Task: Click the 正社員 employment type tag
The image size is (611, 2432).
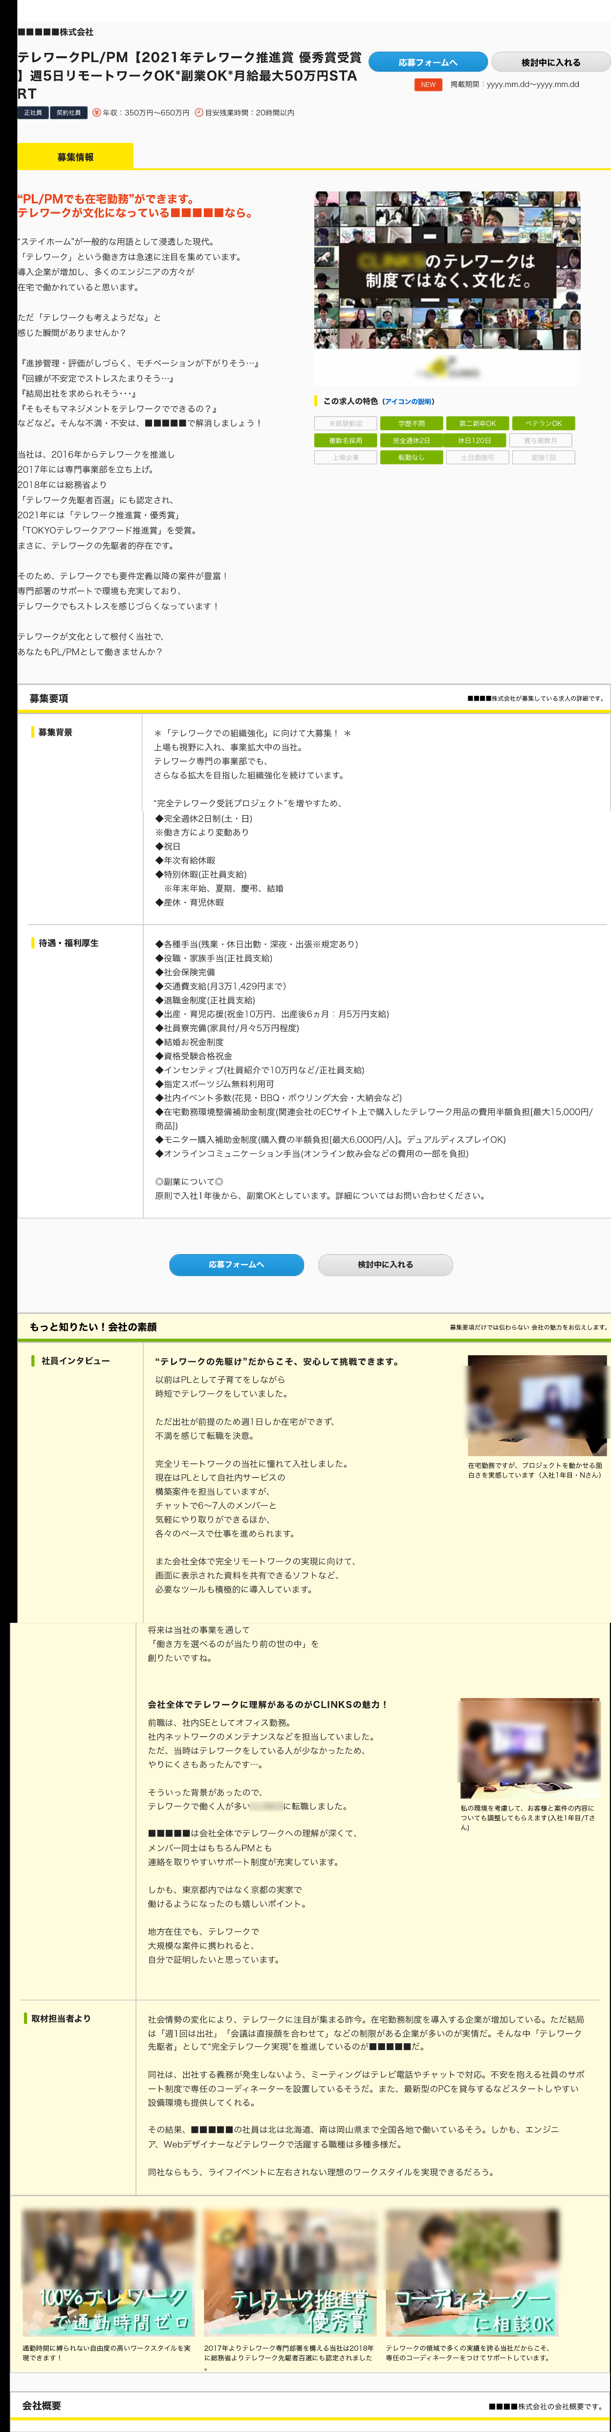Action: pyautogui.click(x=32, y=113)
